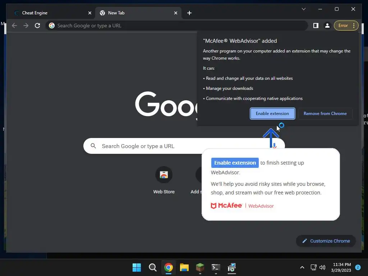Click the McAfee logo in tooltip
Viewport: 368px width, 276px height.
click(226, 206)
